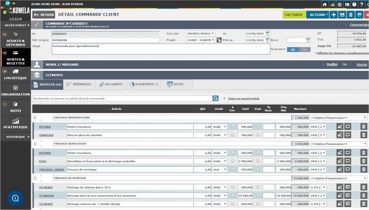Click 'Créer un nouvel article' link
Viewport: 369px width, 210px height.
(243, 98)
